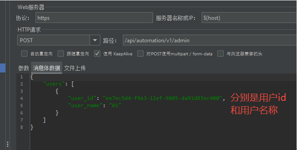
Task: Enable the 自动重定向 checkbox
Action: (x=24, y=54)
